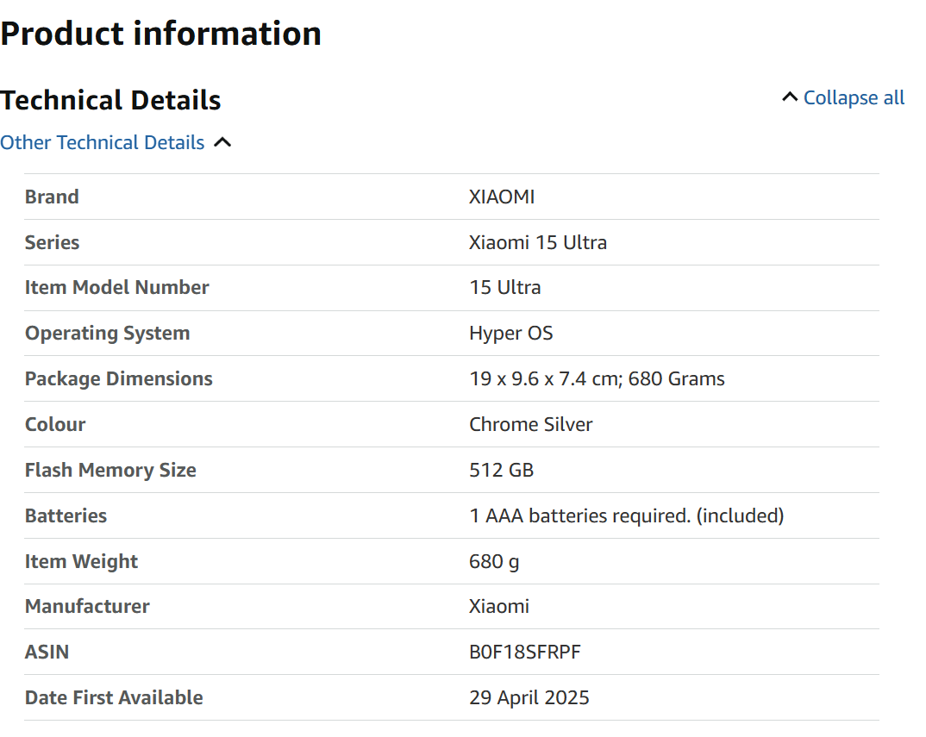The image size is (926, 737).
Task: Collapse the 'Other Technical Details' section link
Action: click(x=103, y=143)
